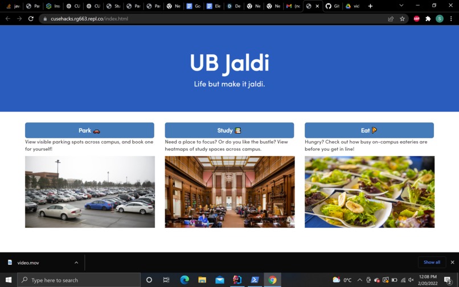Open the Adblock Plus extension icon
This screenshot has height=287, width=459.
coord(416,19)
